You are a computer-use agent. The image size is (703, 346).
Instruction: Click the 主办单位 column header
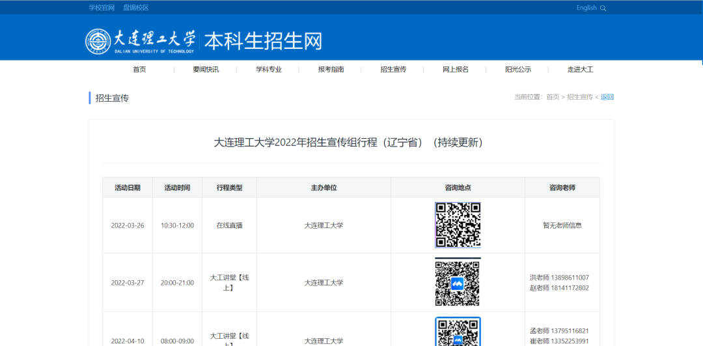[x=324, y=188]
